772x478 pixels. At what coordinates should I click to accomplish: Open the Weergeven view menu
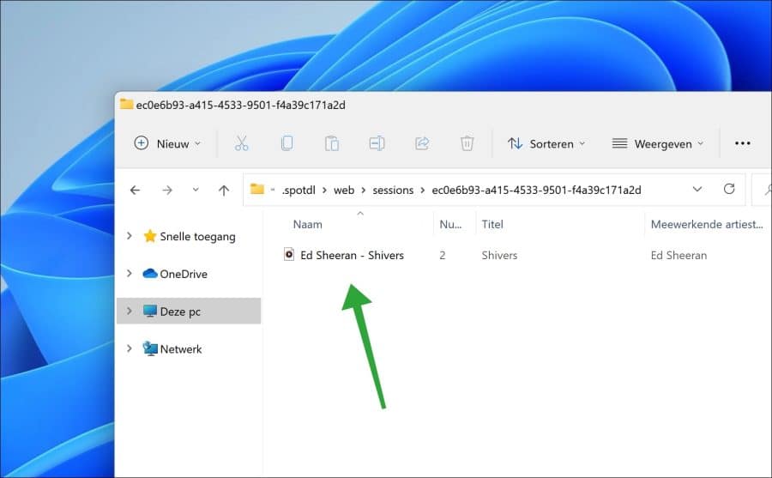pyautogui.click(x=657, y=144)
